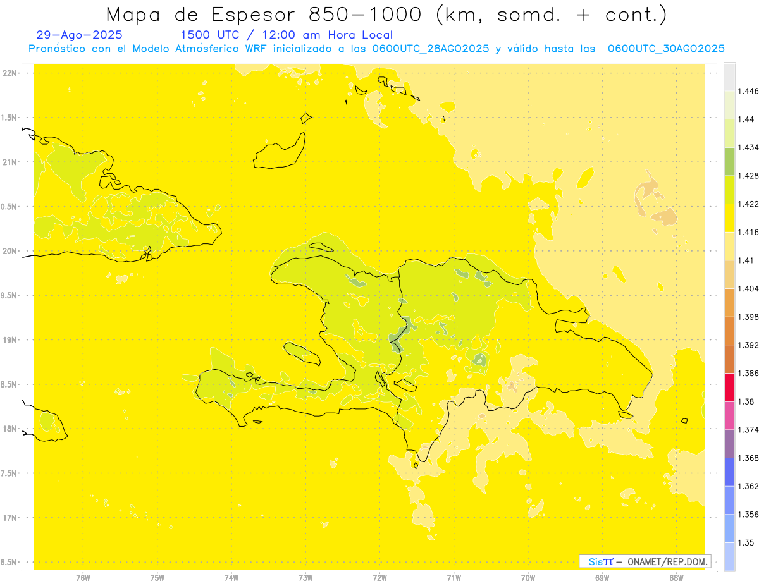Click the legend value '1.404'
Screen dimensions: 759x586
point(749,289)
